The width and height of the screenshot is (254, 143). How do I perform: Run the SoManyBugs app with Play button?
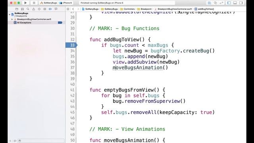25,3
